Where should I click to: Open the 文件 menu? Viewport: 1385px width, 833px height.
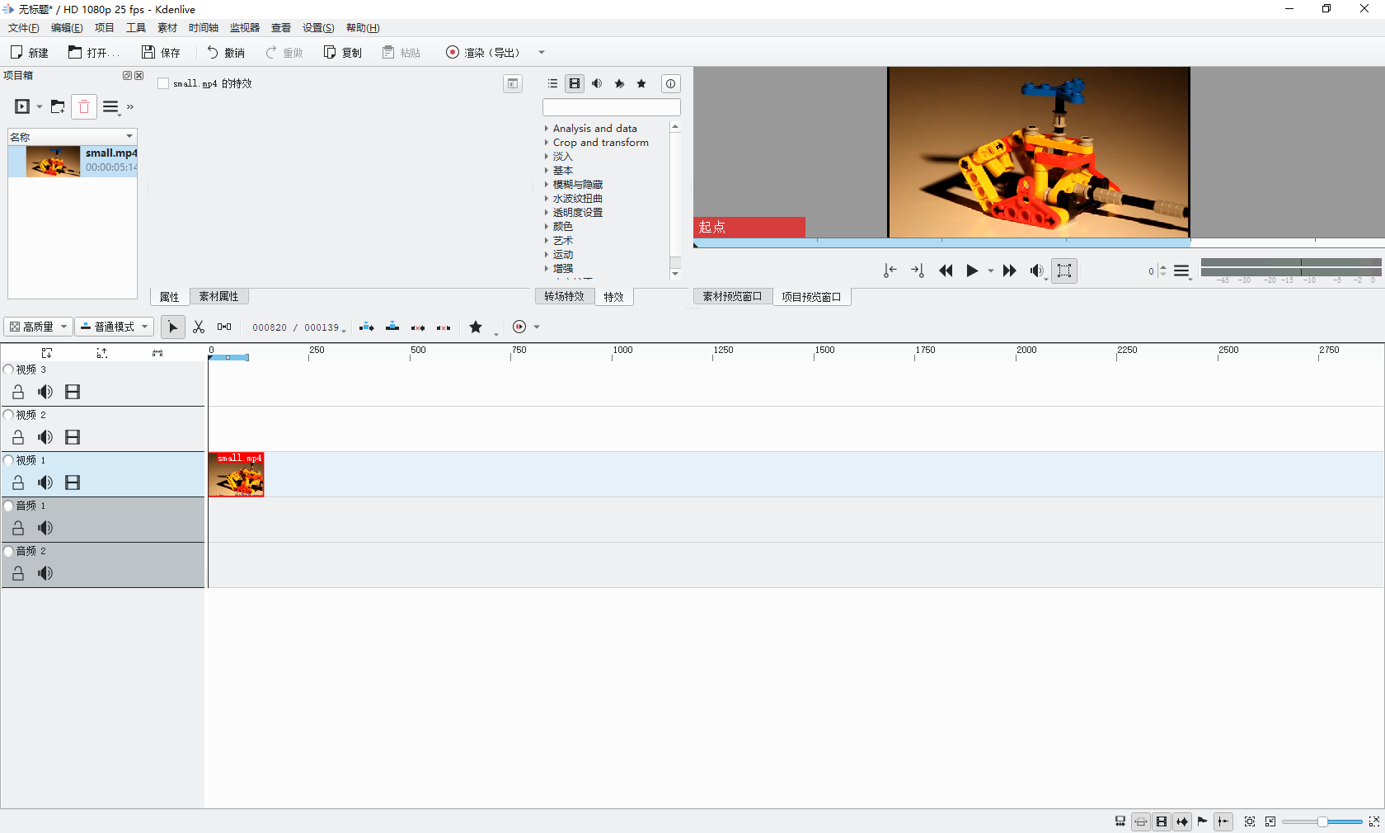pyautogui.click(x=24, y=28)
